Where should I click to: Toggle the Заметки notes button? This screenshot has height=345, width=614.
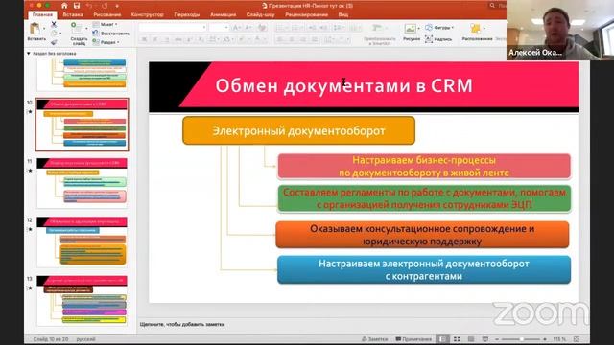click(375, 339)
